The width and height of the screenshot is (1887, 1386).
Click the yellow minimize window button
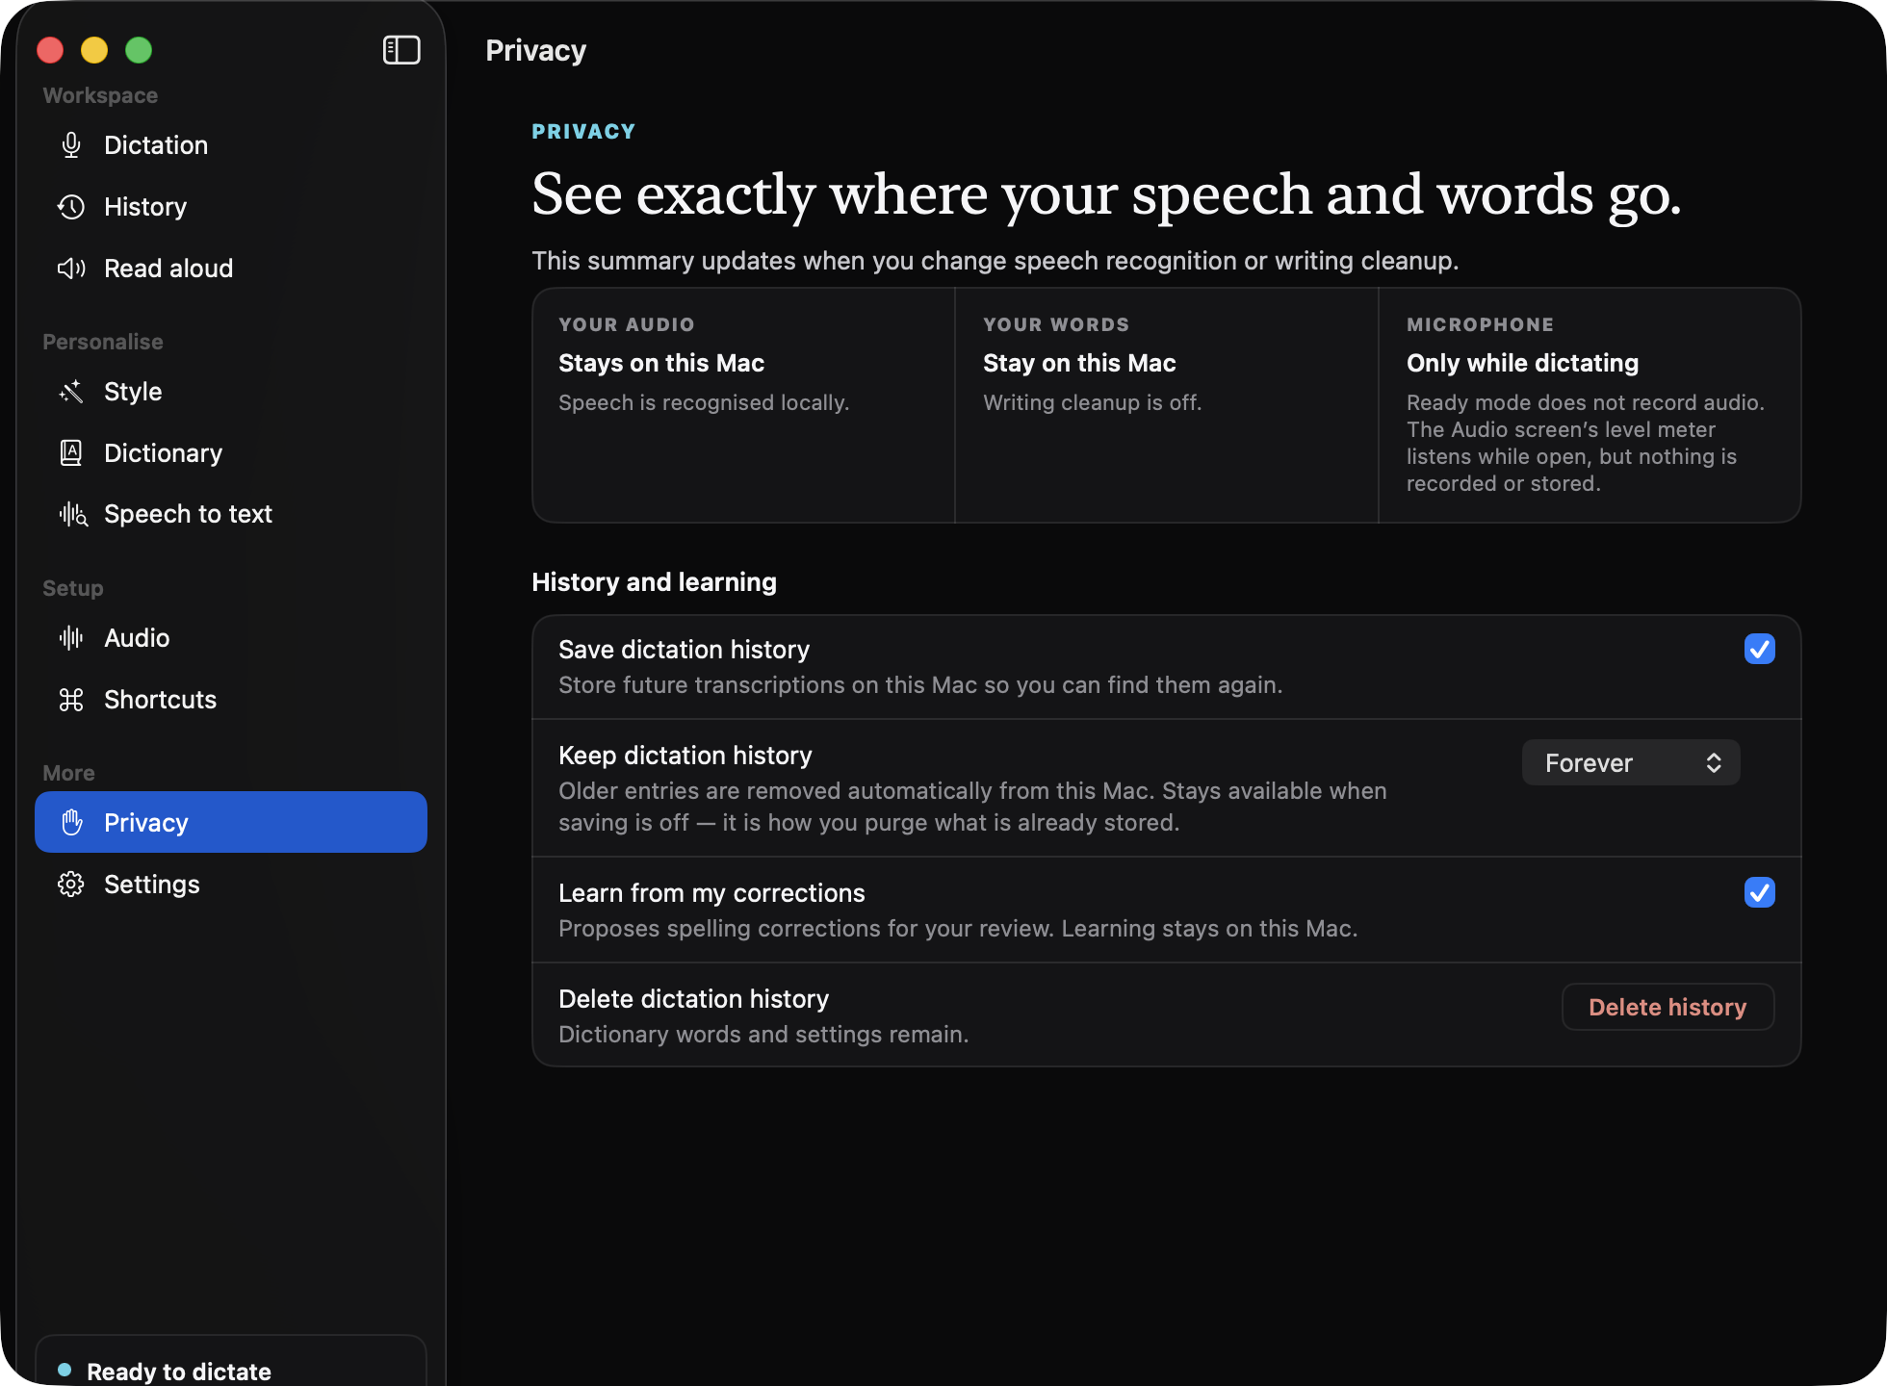94,50
